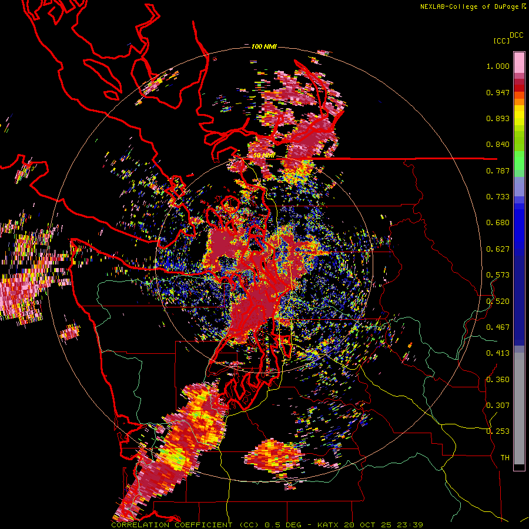Viewport: 529px width, 529px height.
Task: Select the 0.893 scale value
Action: (x=498, y=118)
